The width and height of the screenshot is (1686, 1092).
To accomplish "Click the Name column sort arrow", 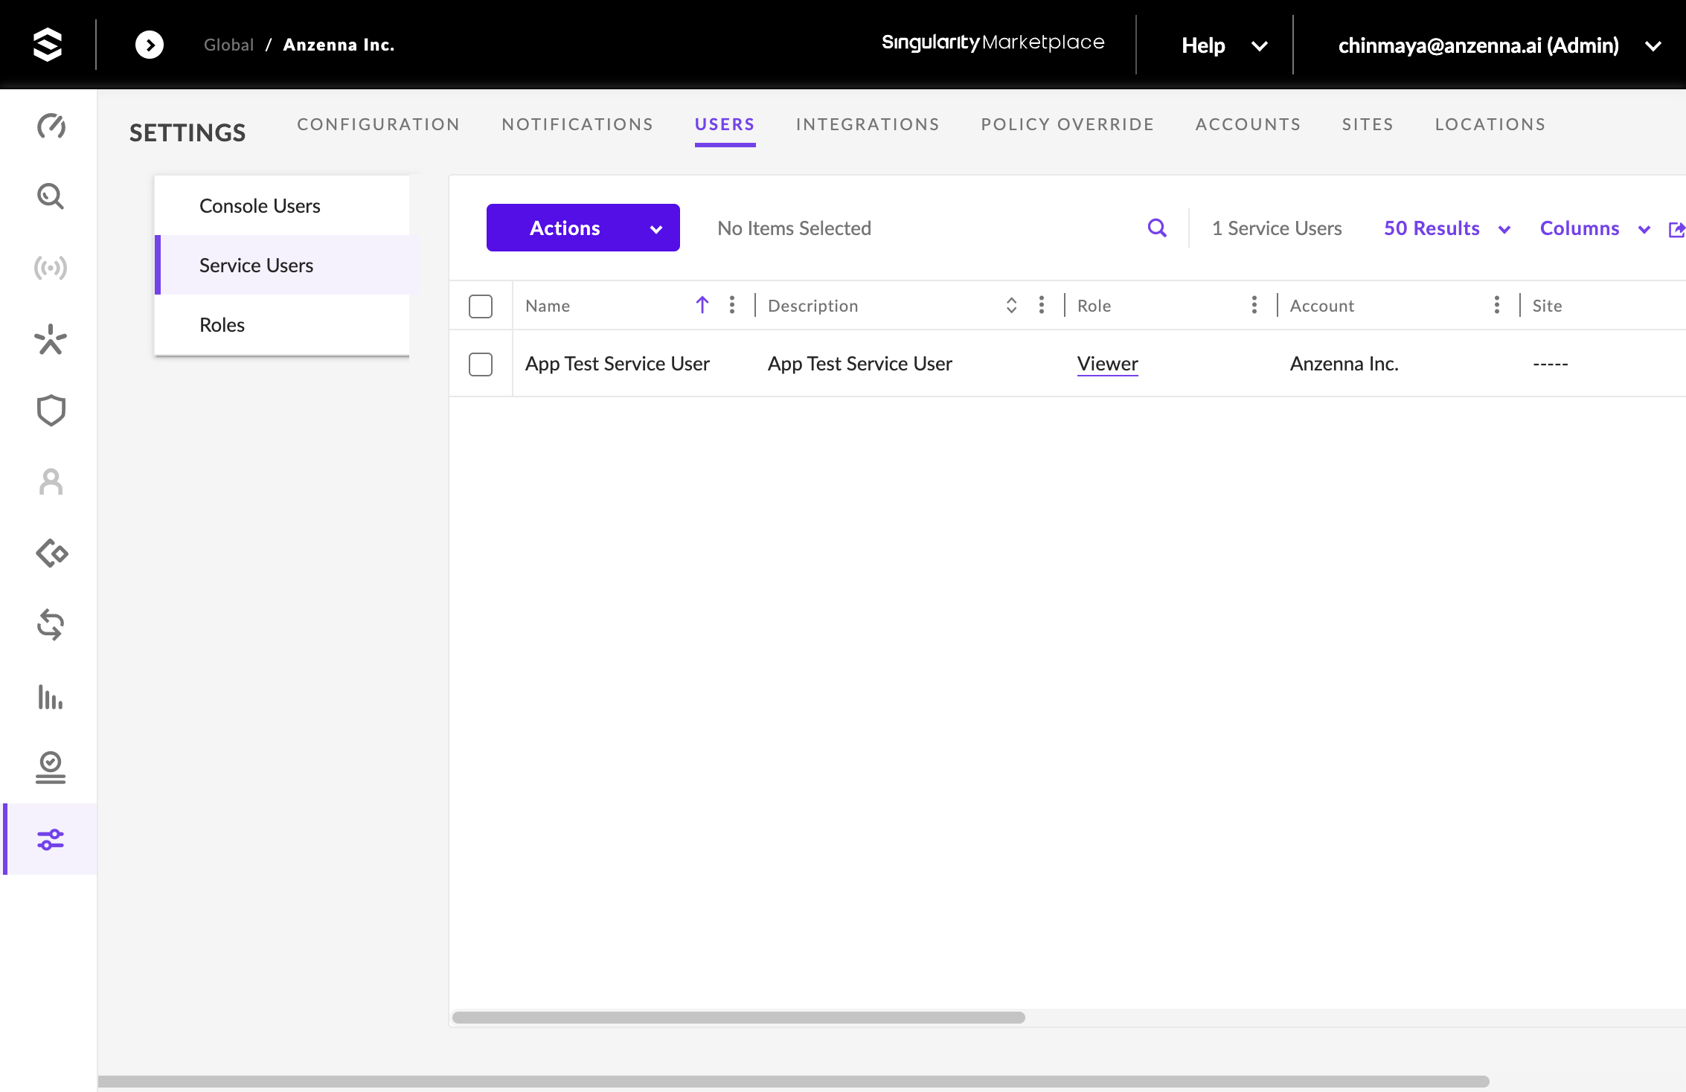I will (x=702, y=305).
